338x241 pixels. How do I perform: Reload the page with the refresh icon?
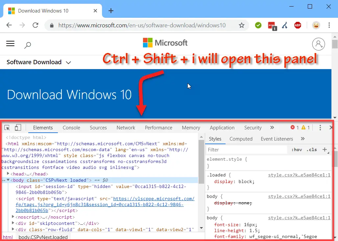(36, 25)
